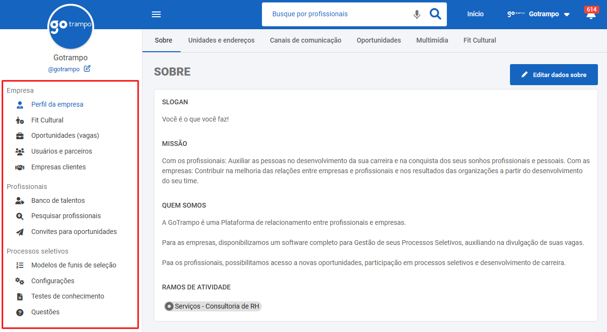Screen dimensions: 607x332
Task: Open the Fit Cultural tab
Action: (480, 40)
